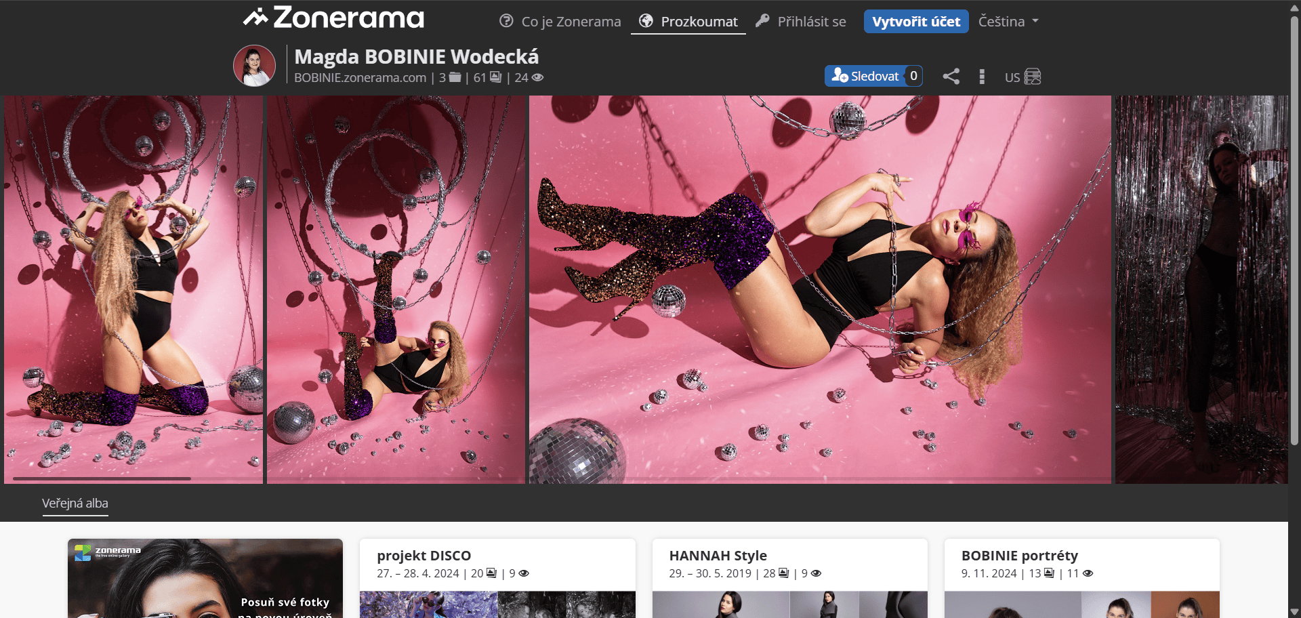The image size is (1301, 618).
Task: Open the projekt DISCO album
Action: pos(424,556)
